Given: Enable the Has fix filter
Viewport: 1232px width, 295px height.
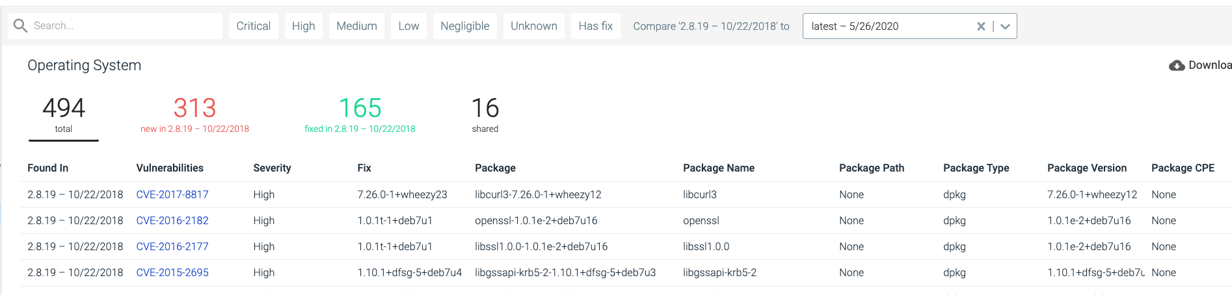Looking at the screenshot, I should (x=596, y=26).
